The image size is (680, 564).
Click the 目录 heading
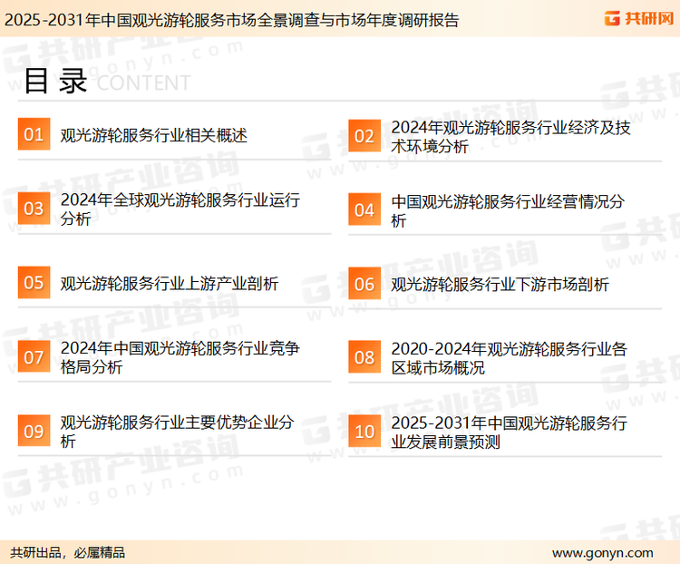point(55,81)
